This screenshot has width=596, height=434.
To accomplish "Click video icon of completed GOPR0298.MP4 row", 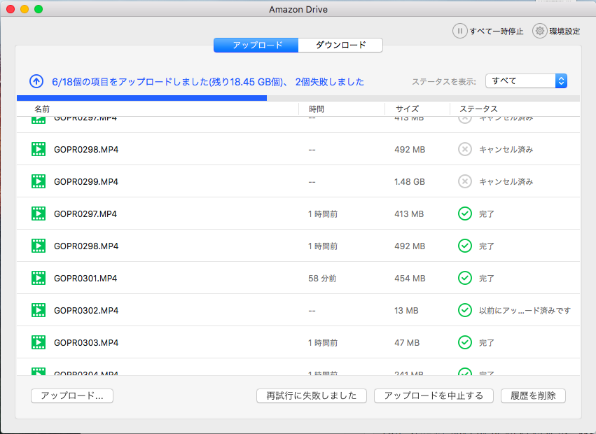I will click(x=39, y=246).
